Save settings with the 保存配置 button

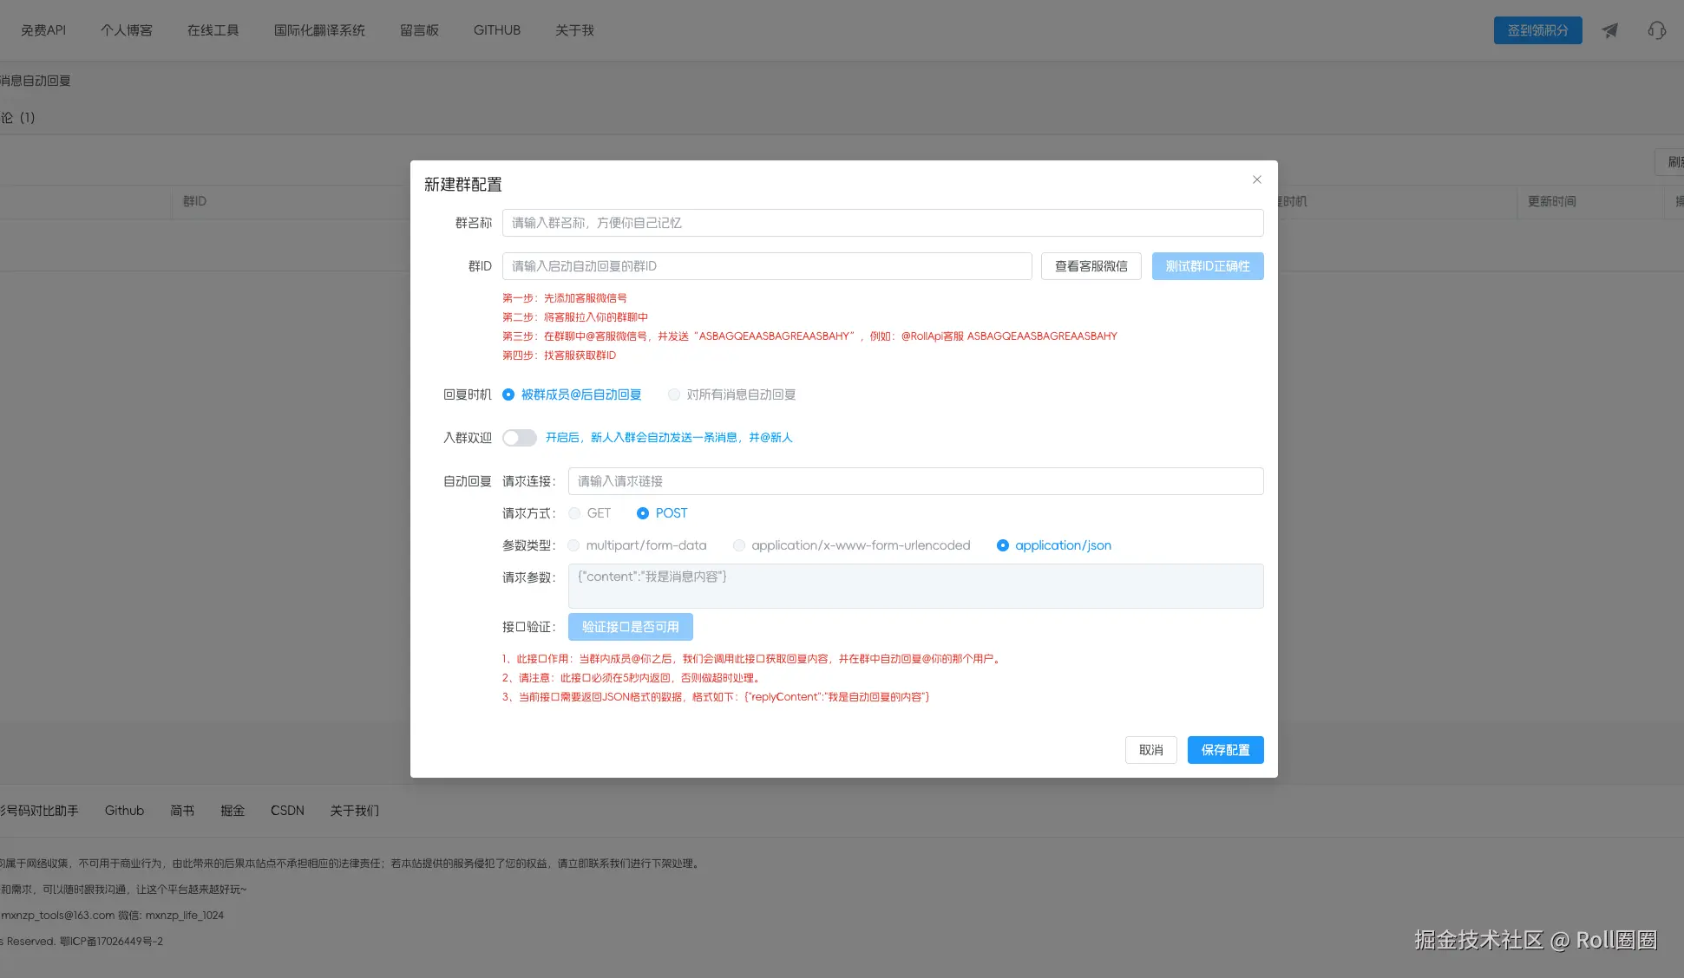(1225, 750)
